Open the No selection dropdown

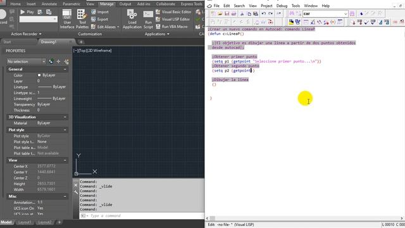point(26,61)
